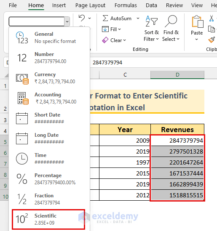The width and height of the screenshot is (217, 231).
Task: Select cell with revenue 2847379794
Action: (177, 141)
